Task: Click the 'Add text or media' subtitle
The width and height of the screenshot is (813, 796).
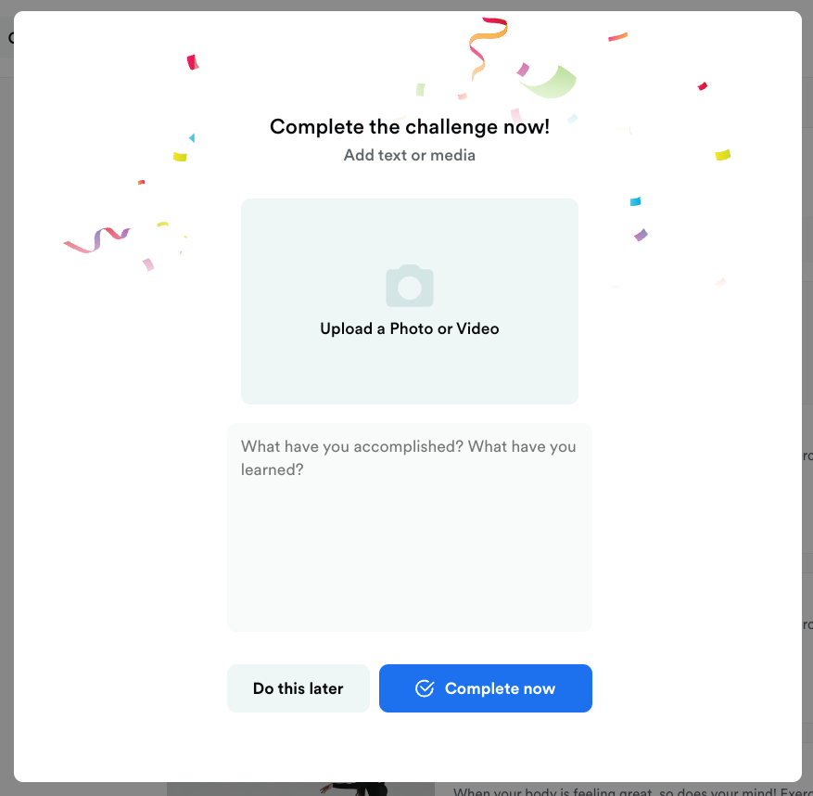Action: (x=410, y=155)
